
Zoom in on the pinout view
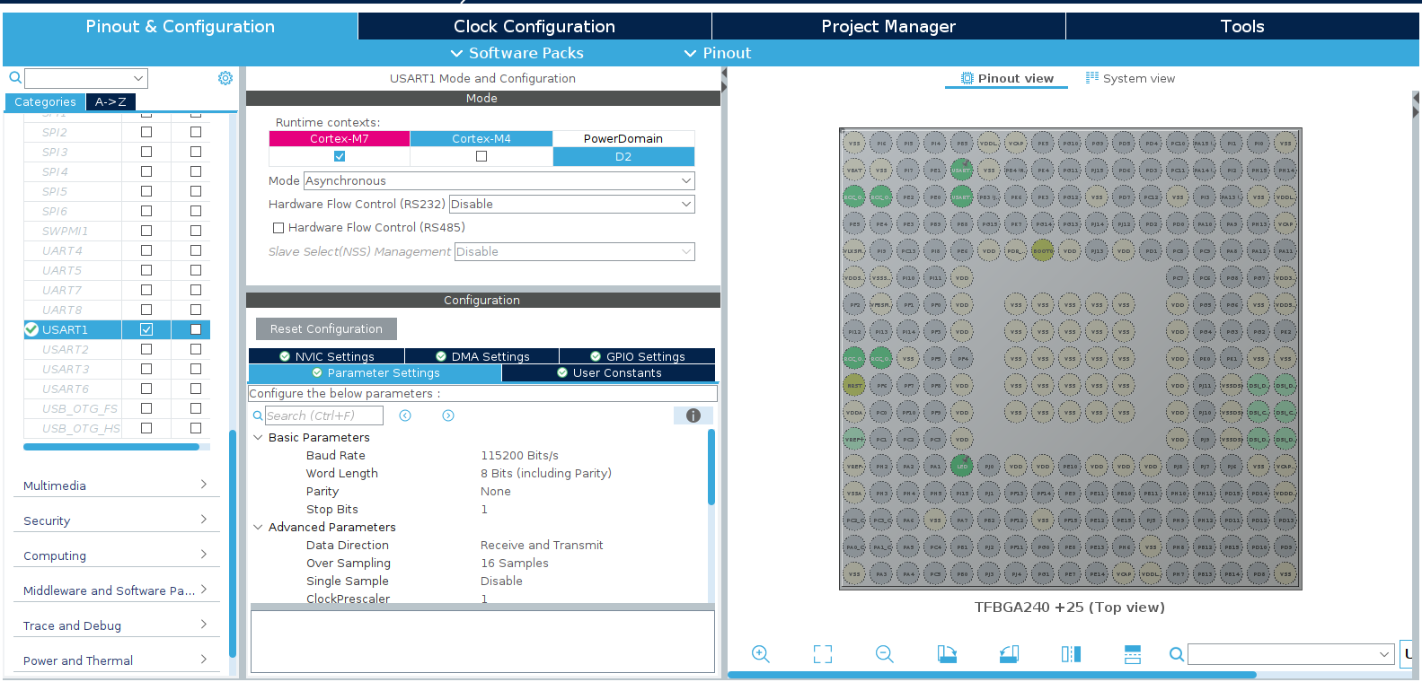[x=760, y=654]
